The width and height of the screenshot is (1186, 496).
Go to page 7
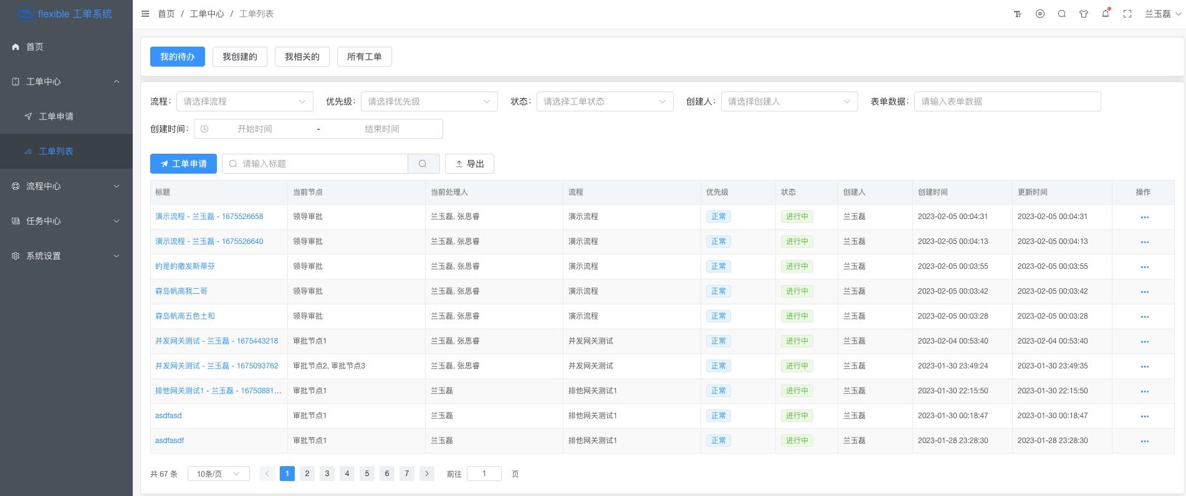(407, 474)
